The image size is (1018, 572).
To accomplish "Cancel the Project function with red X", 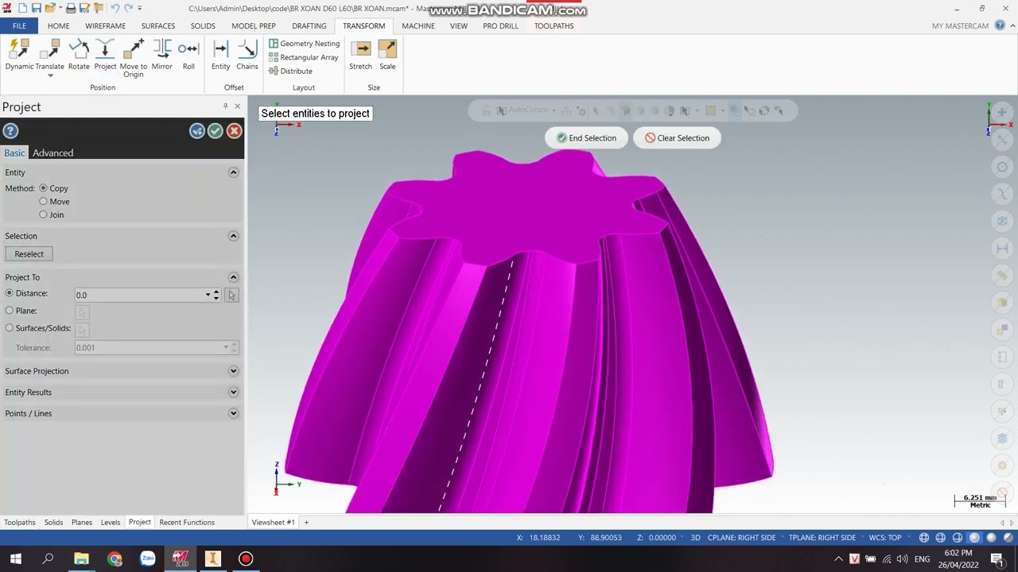I will click(x=234, y=131).
